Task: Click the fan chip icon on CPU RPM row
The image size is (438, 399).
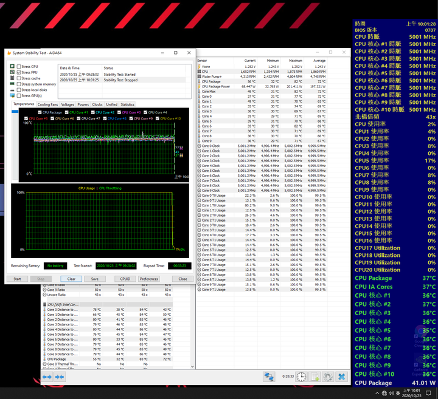Action: 199,72
